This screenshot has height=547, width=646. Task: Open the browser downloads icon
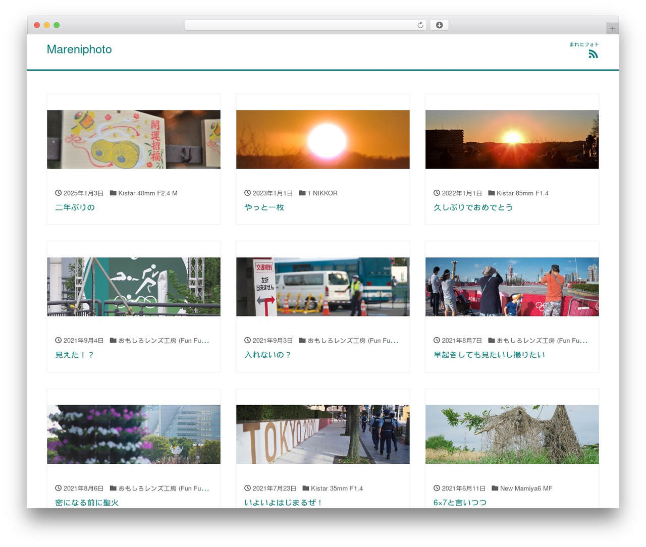coord(439,25)
